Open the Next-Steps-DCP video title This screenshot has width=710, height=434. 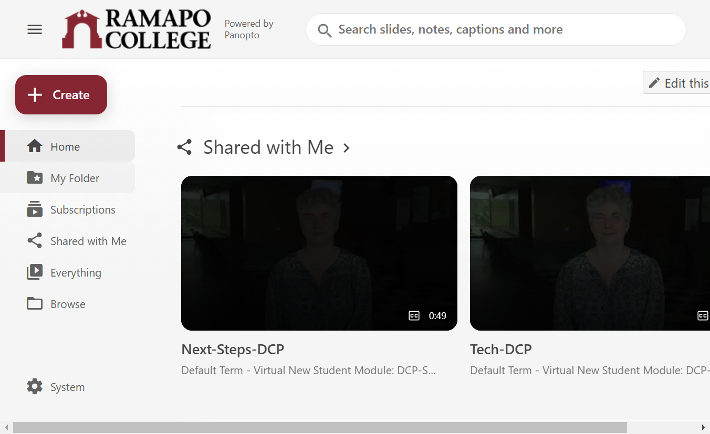[x=233, y=350]
